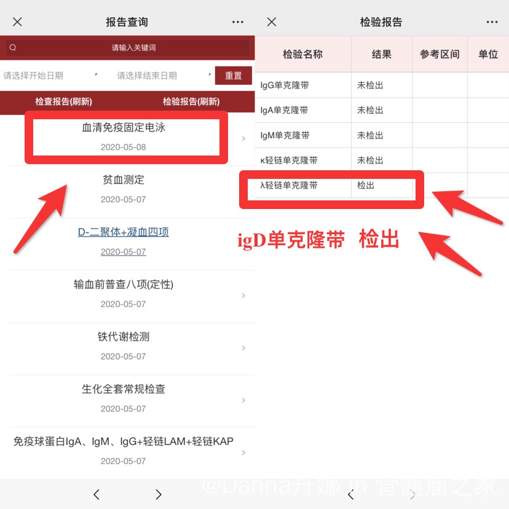Go forward using right arrow on 报告查询 page
Viewport: 509px width, 509px height.
coord(158,494)
